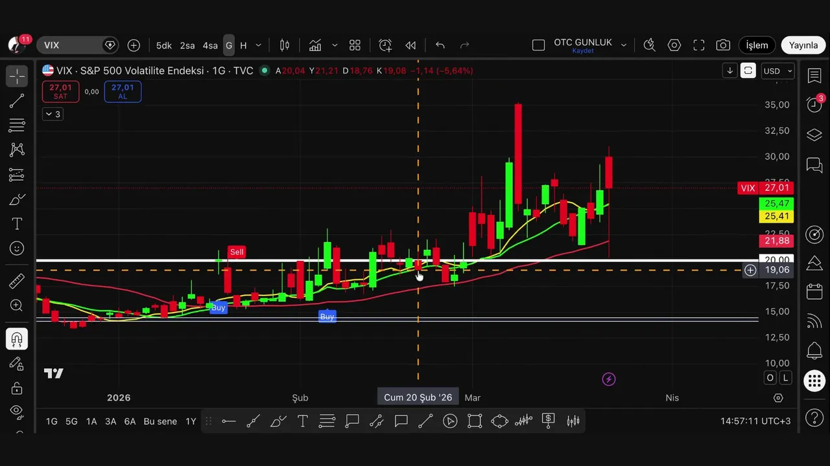Open the economic calendar in right sidebar
830x466 pixels.
[814, 292]
